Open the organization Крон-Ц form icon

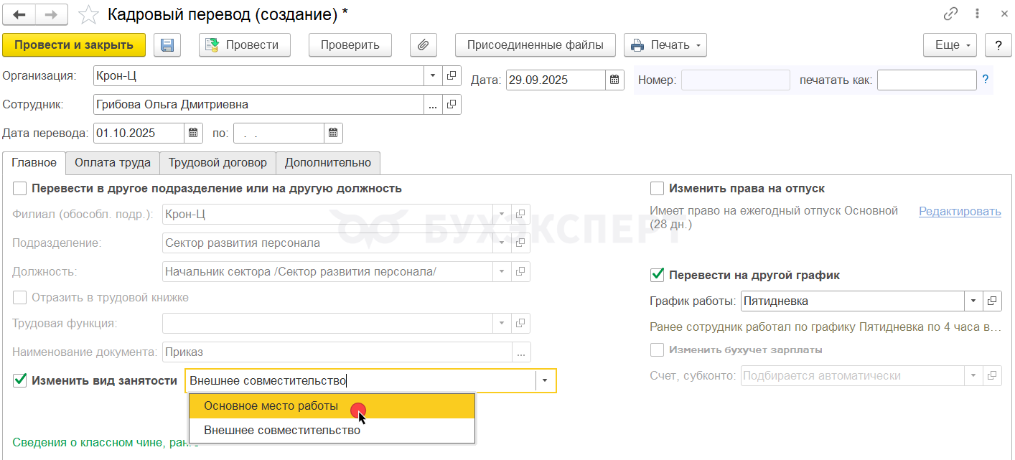pyautogui.click(x=452, y=75)
